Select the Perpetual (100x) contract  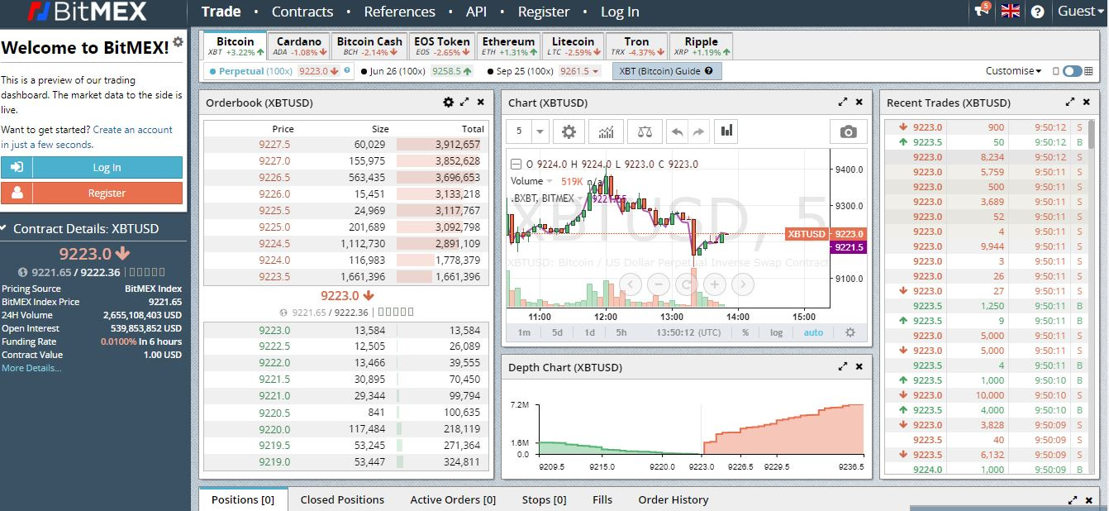(280, 71)
